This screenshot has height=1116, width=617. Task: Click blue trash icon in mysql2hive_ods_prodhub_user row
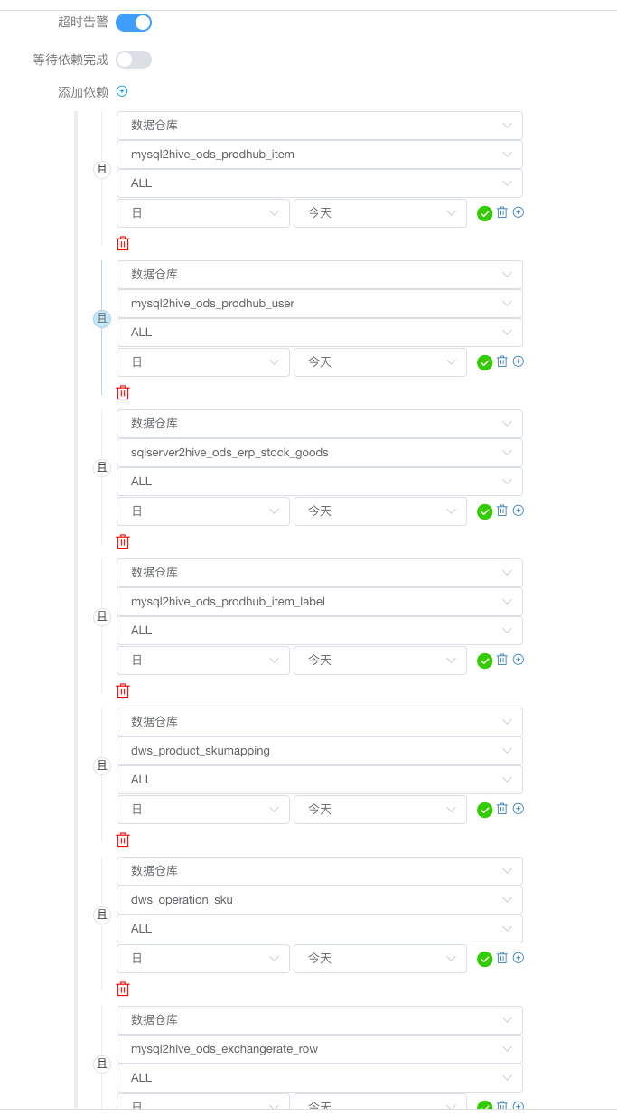click(x=502, y=361)
